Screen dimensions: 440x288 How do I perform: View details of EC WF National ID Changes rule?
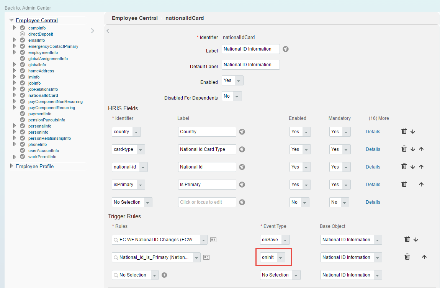click(213, 240)
